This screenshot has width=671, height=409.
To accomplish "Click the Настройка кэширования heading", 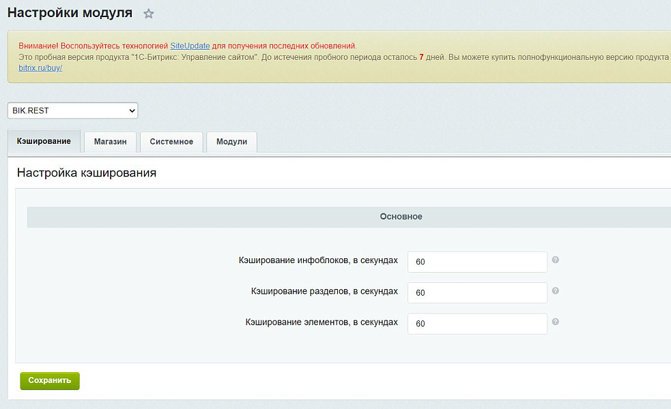I will click(87, 173).
